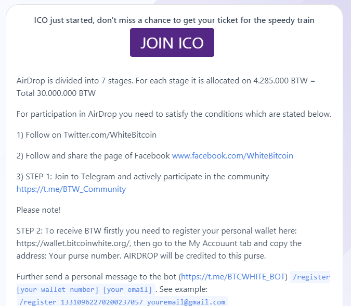The width and height of the screenshot is (351, 306).
Task: Click the Please note! line
Action: [x=38, y=210]
